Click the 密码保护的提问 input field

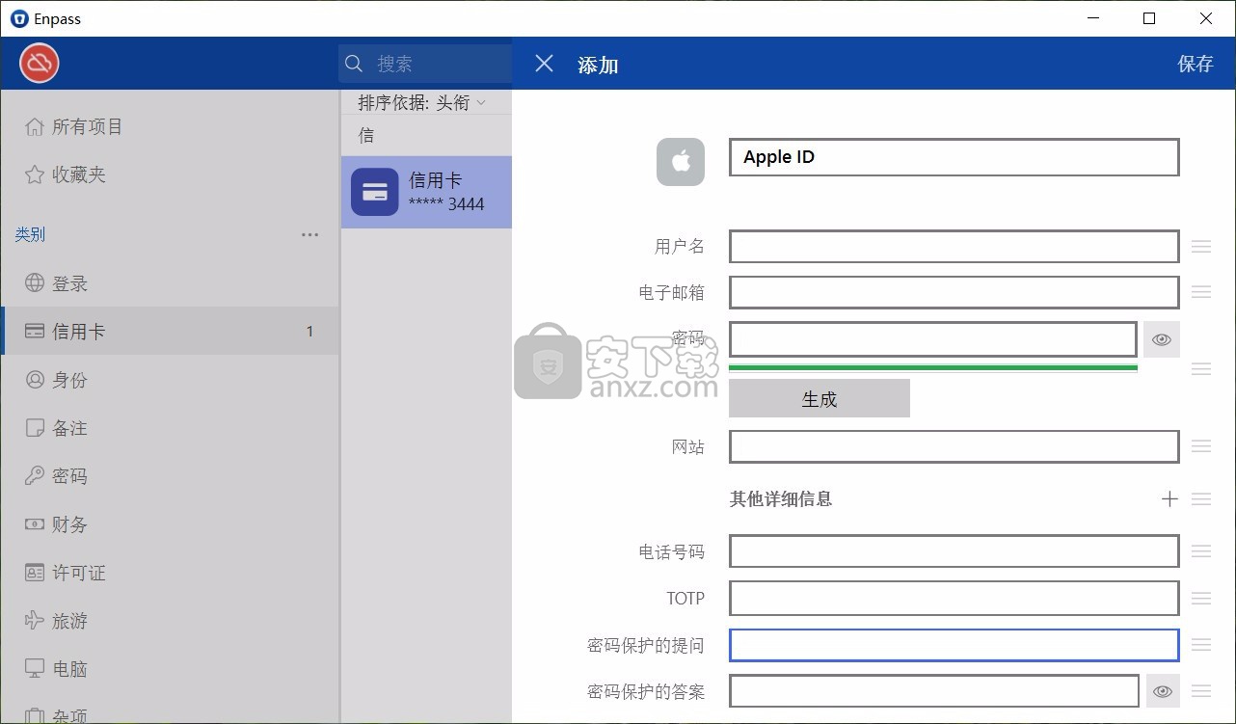[x=954, y=645]
